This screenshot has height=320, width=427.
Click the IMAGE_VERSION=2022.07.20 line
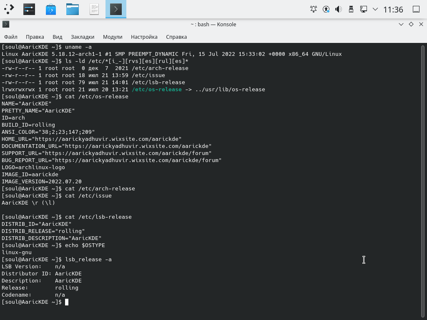pos(42,182)
